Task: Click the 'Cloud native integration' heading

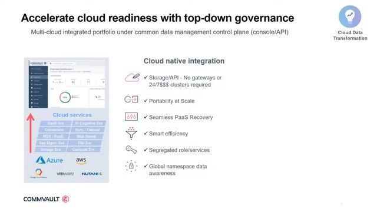Action: pos(184,61)
